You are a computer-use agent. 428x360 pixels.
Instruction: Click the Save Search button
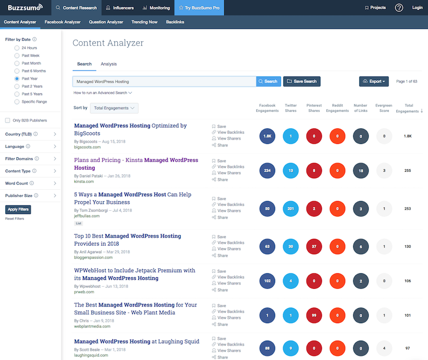point(302,81)
